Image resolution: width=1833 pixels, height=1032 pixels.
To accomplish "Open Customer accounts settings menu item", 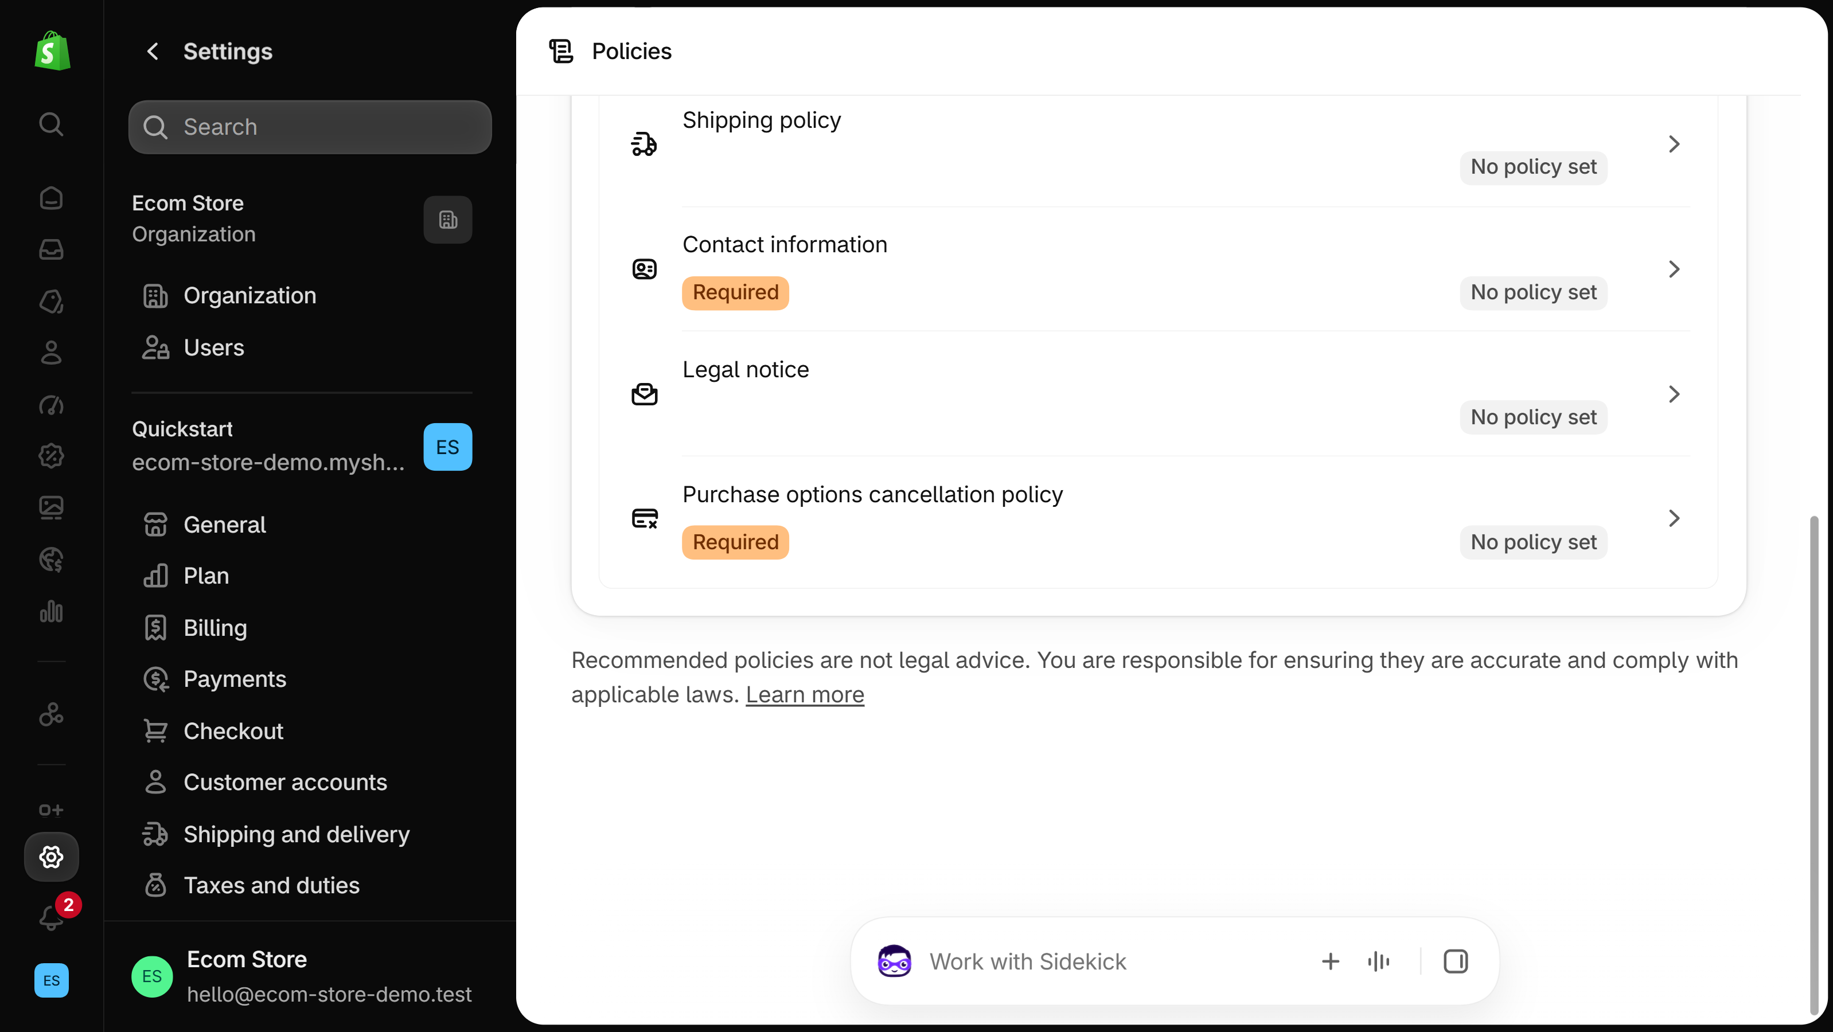I will 302,783.
